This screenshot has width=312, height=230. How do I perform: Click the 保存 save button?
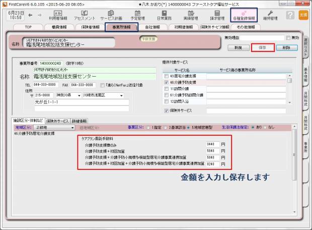click(262, 47)
